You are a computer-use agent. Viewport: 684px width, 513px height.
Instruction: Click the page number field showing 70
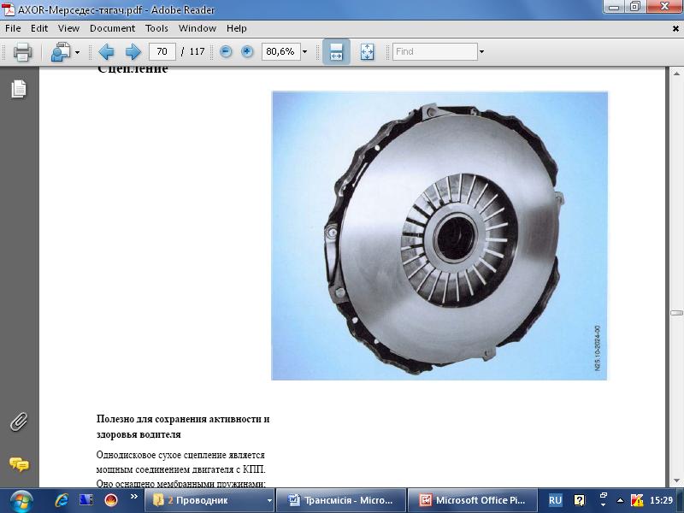[162, 51]
